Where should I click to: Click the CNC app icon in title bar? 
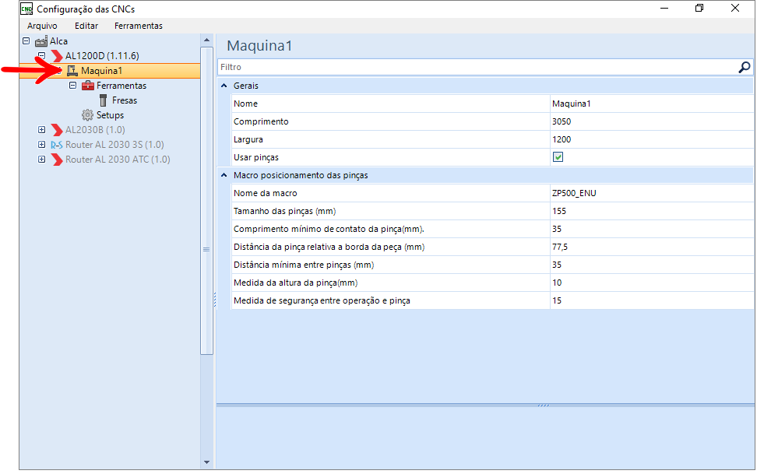coord(26,9)
